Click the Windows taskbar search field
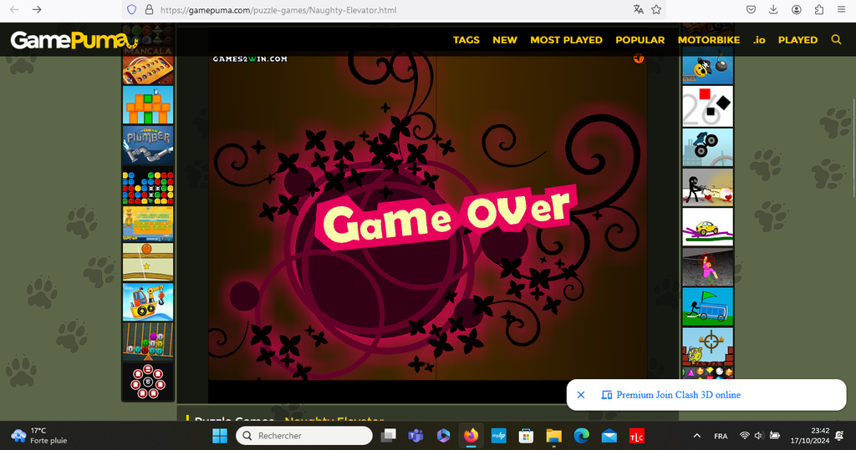856x450 pixels. 304,436
